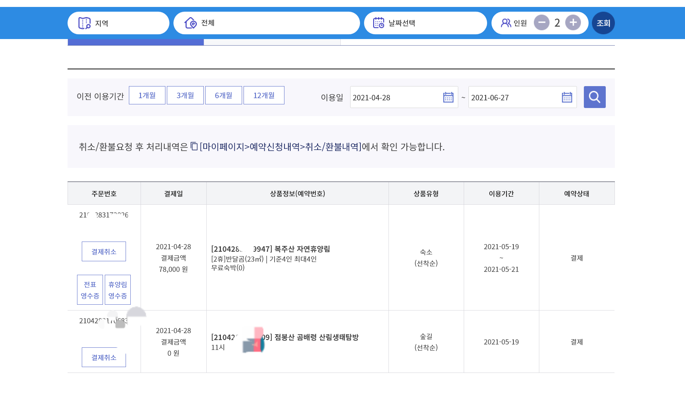Click the 예약상태 column header
The width and height of the screenshot is (685, 397).
(577, 193)
